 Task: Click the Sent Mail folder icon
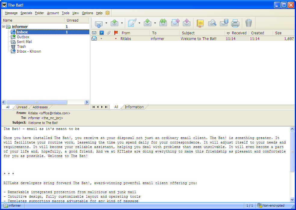13,42
